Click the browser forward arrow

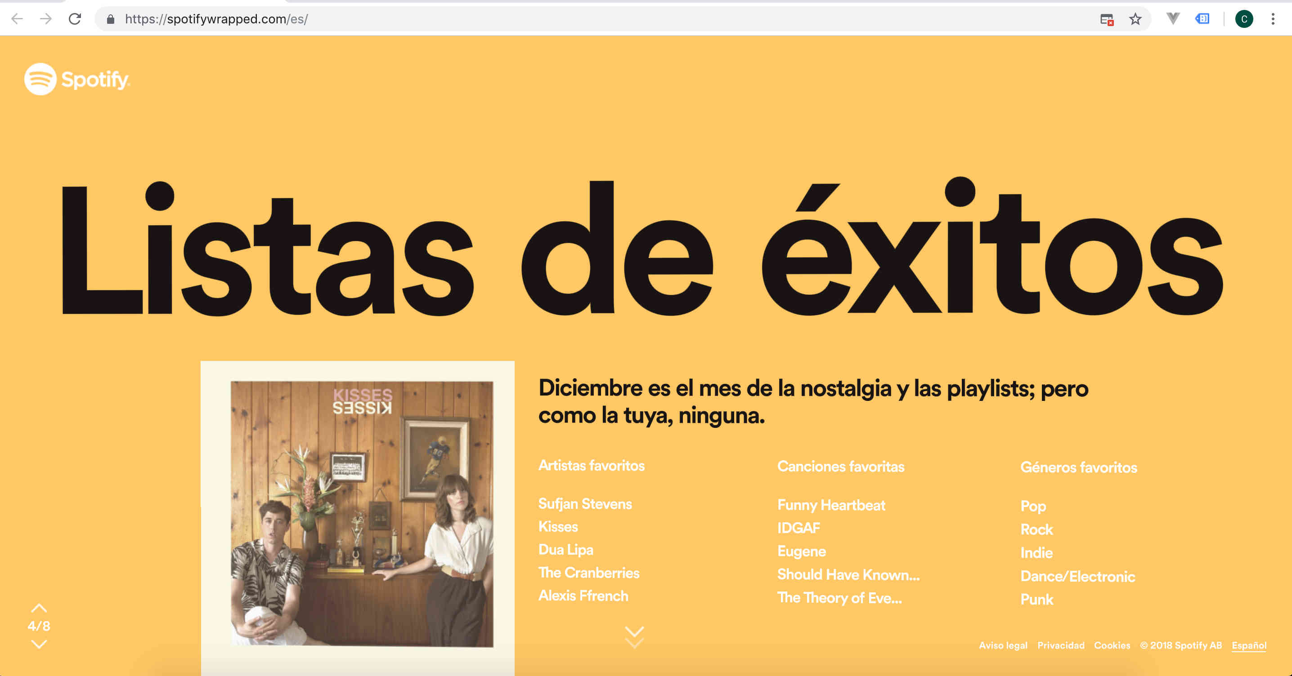tap(45, 19)
